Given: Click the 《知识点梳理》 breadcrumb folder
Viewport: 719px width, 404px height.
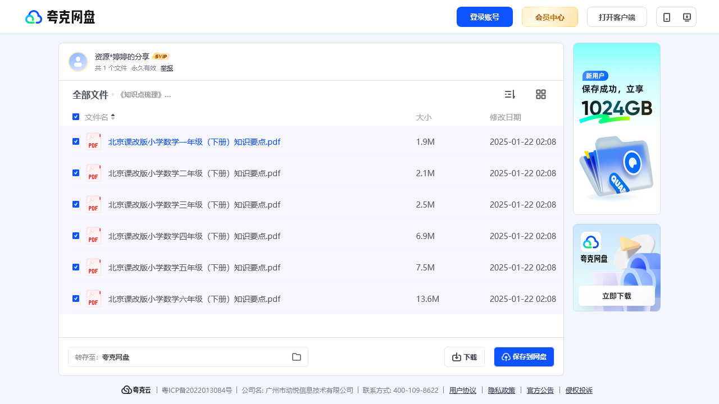Looking at the screenshot, I should click(x=144, y=95).
